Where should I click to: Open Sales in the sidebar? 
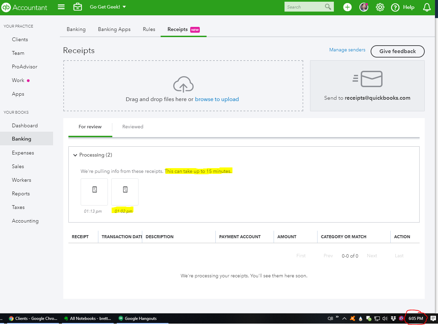pyautogui.click(x=18, y=166)
